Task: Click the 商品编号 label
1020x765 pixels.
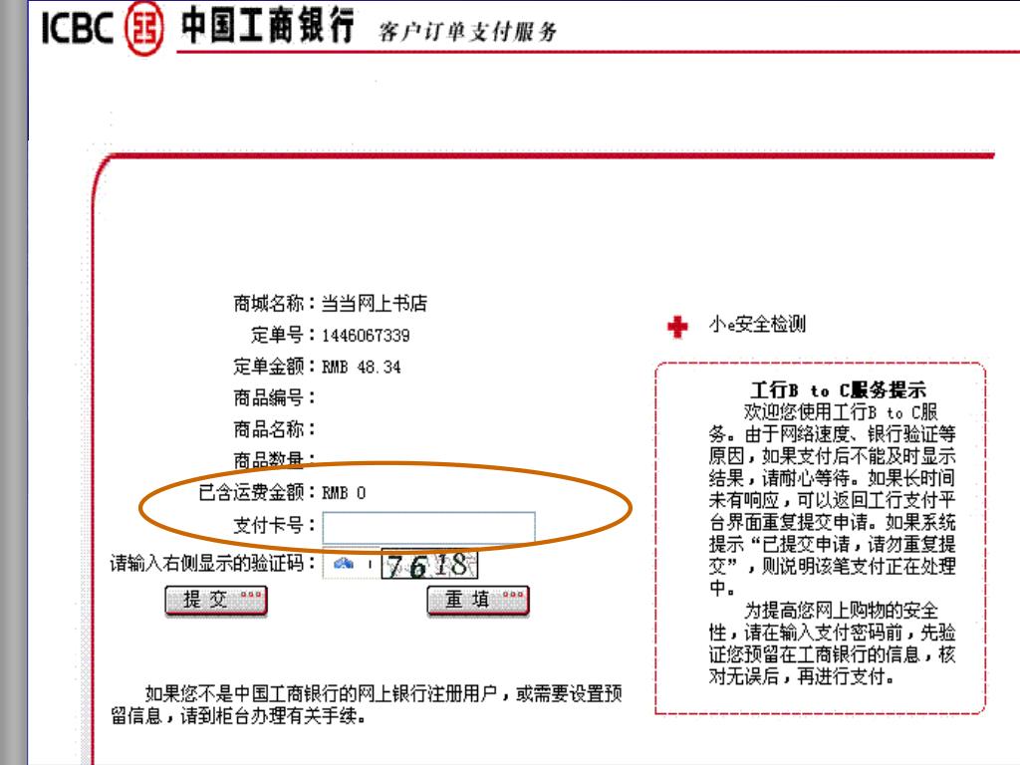Action: [x=274, y=397]
